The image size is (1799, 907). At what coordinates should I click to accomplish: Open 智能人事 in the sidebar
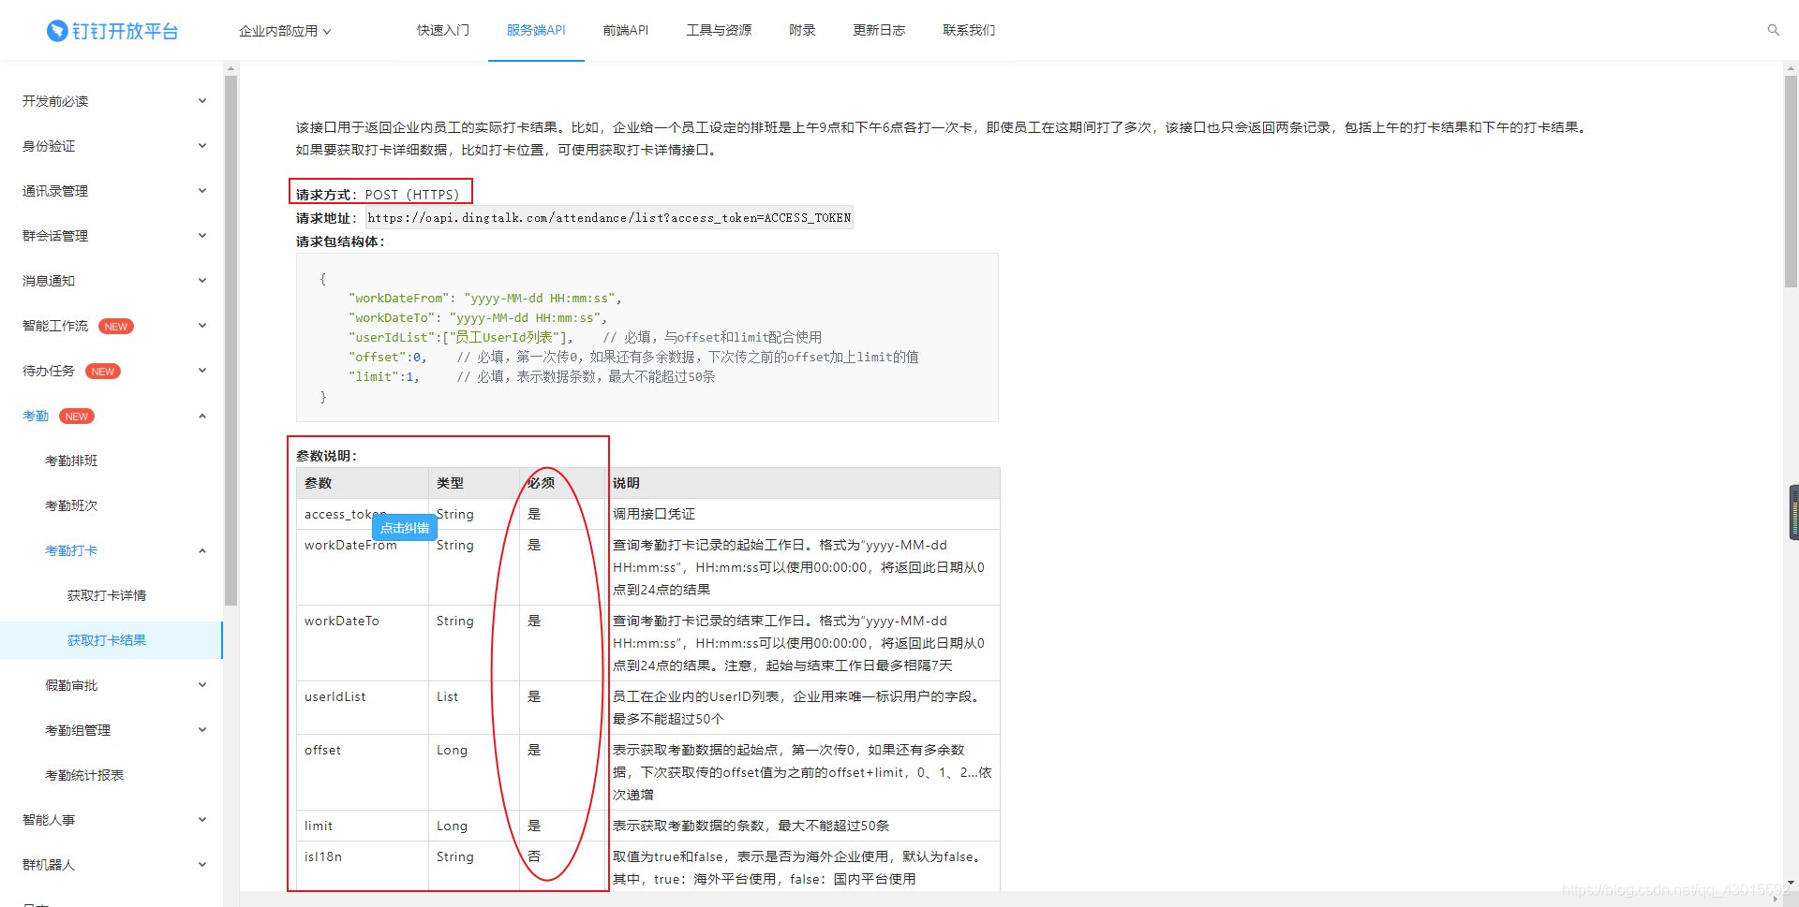[49, 820]
